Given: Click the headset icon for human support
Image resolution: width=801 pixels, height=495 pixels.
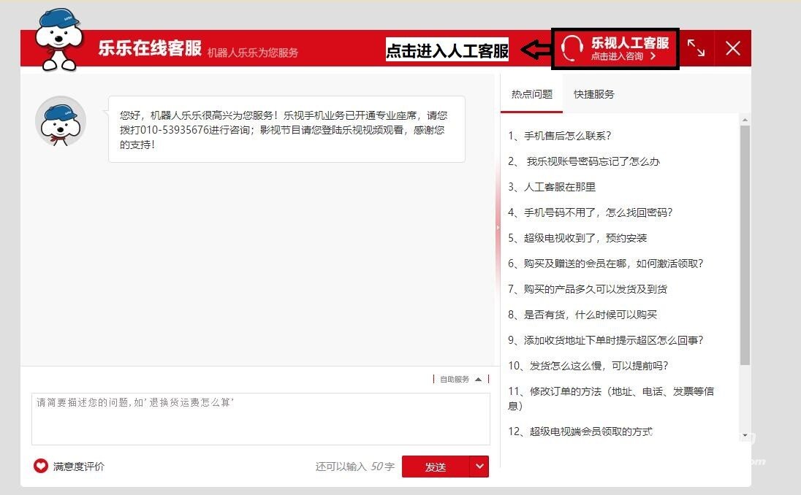Looking at the screenshot, I should (572, 48).
